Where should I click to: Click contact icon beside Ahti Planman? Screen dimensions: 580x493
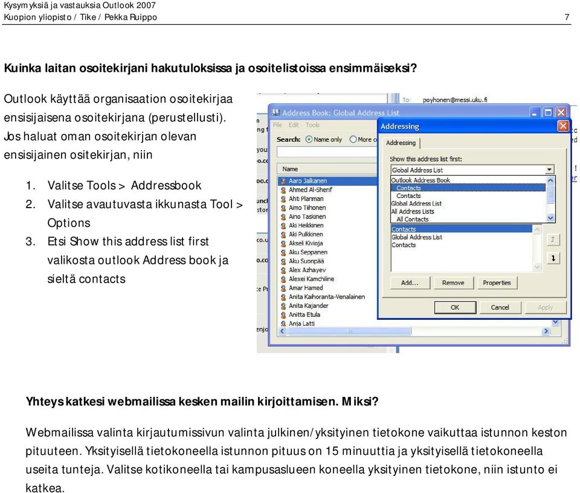tap(283, 199)
